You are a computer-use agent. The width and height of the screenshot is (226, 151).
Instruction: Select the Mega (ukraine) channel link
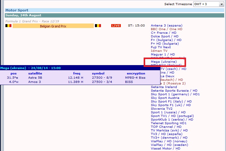(163, 62)
